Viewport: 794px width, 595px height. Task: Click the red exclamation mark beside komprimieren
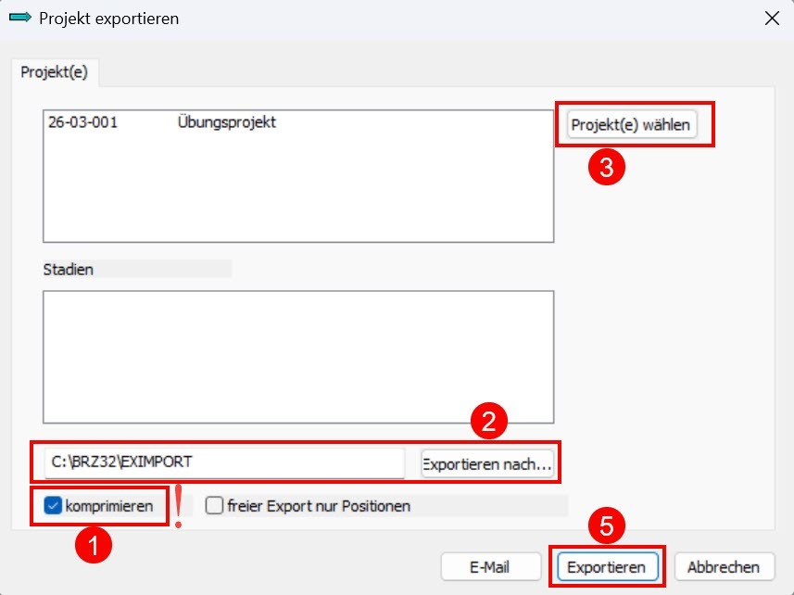[178, 506]
